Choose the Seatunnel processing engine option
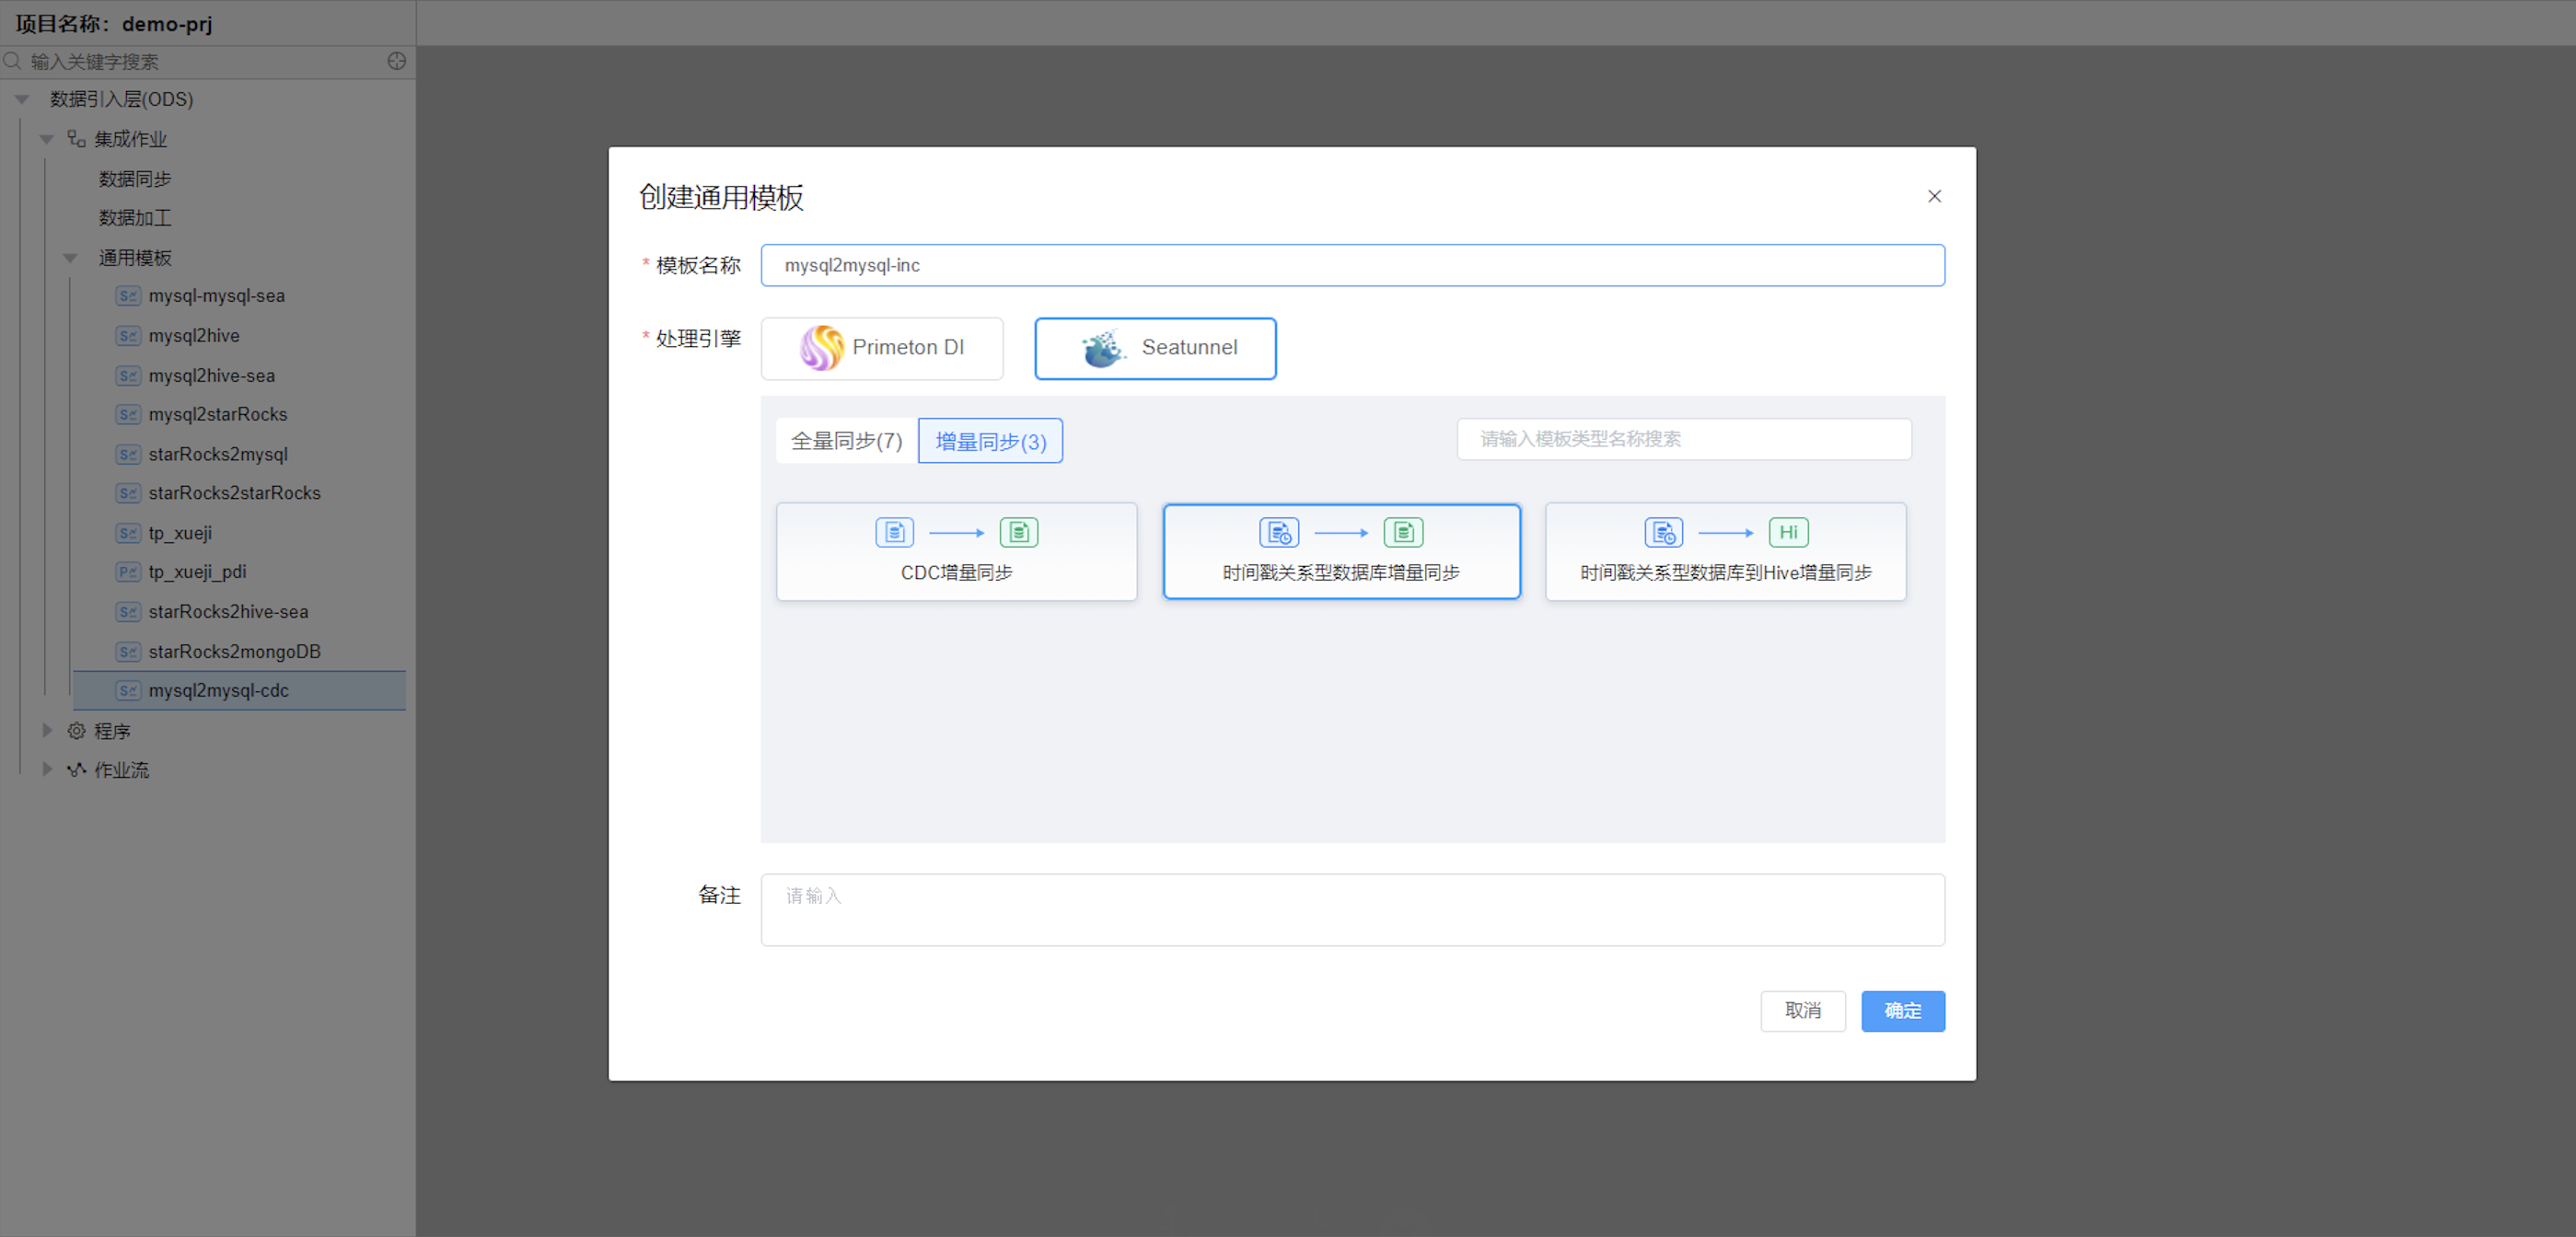This screenshot has width=2576, height=1237. click(1155, 348)
